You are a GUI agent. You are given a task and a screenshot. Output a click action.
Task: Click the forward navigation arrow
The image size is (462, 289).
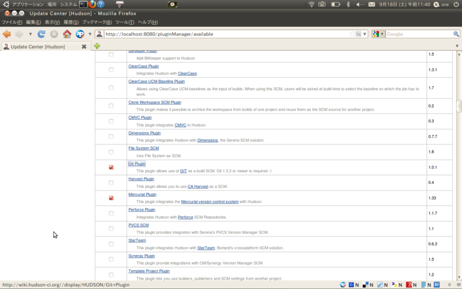(19, 34)
